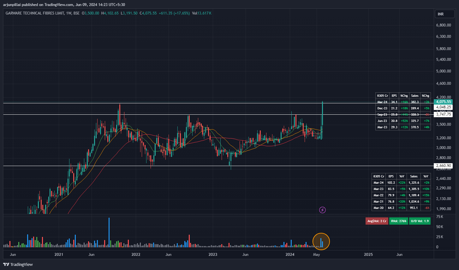Click the +52% EPS change cell
The image size is (459, 270).
pyautogui.click(x=404, y=121)
